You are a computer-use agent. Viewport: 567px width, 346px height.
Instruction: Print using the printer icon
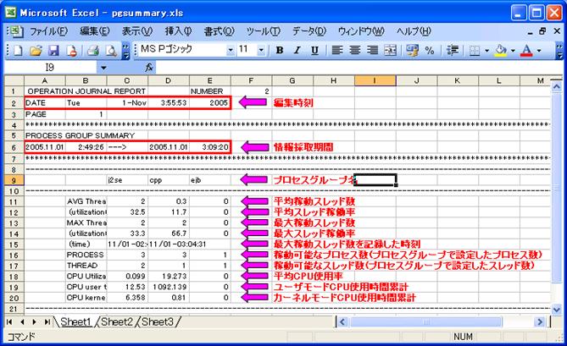coord(93,51)
